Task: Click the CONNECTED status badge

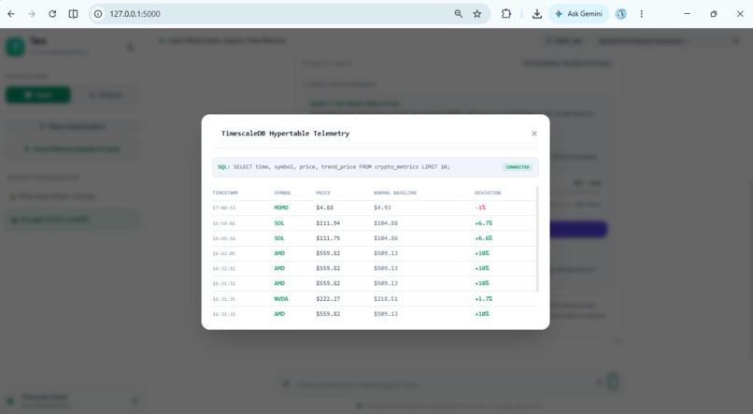Action: pyautogui.click(x=518, y=167)
